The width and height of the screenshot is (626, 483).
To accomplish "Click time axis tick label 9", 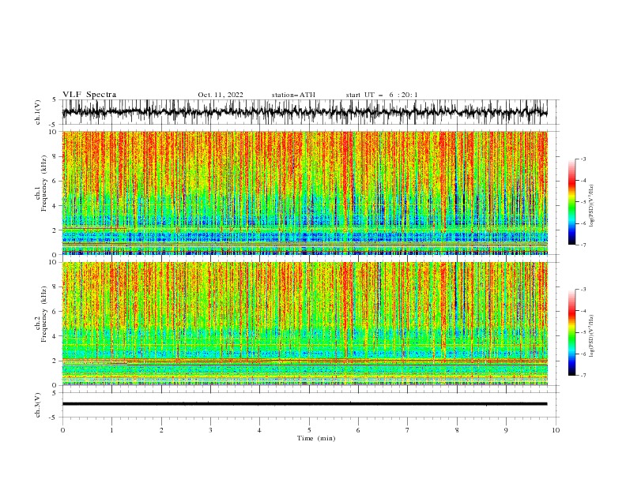I will (506, 430).
